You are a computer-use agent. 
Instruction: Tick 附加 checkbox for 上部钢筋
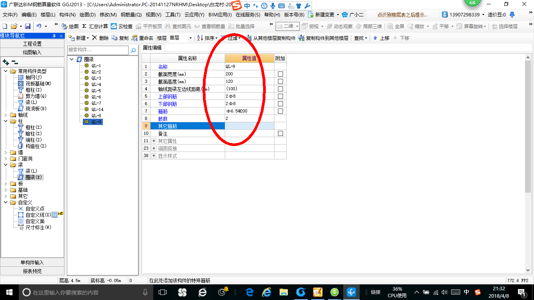pyautogui.click(x=280, y=96)
